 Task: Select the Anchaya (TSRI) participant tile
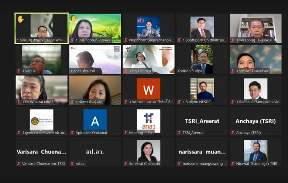[256, 121]
